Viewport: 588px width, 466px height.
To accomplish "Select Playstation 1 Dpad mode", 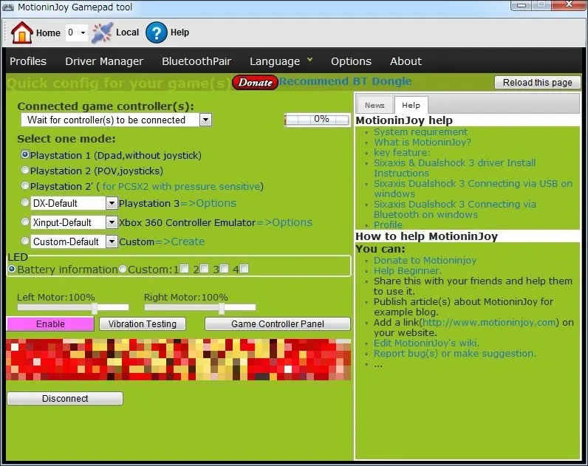I will point(25,155).
